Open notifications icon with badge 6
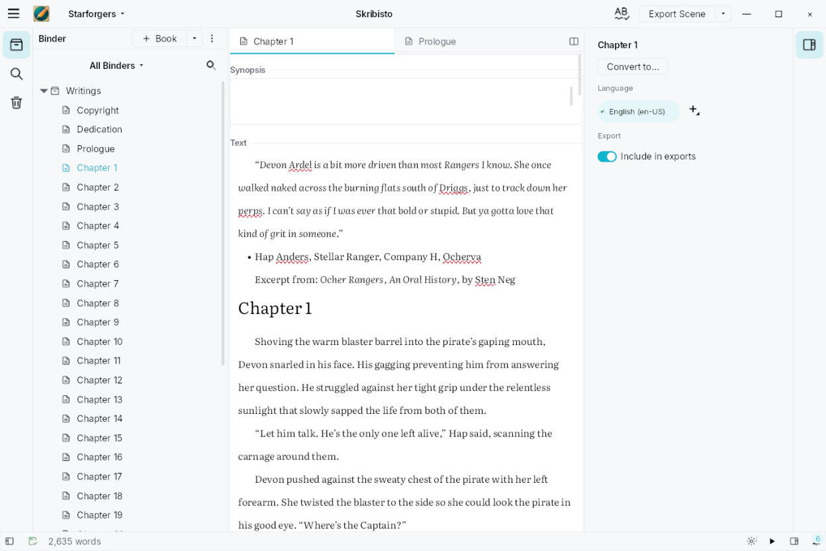 [817, 541]
